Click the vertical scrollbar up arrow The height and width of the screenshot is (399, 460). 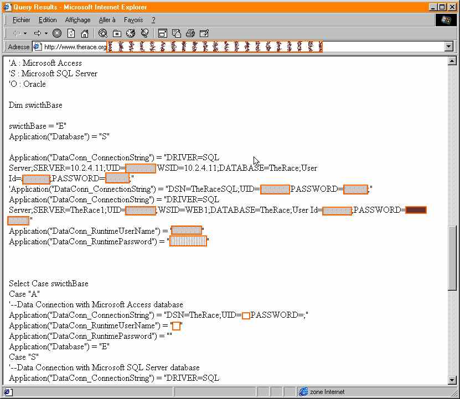(x=452, y=61)
